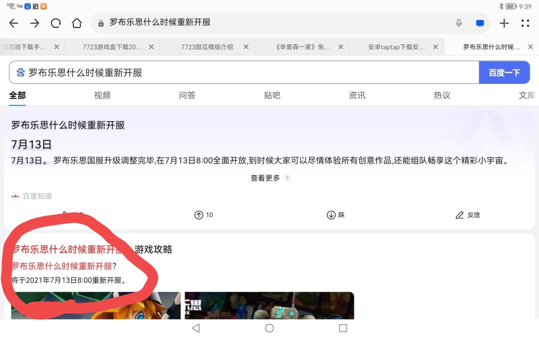This screenshot has width=539, height=337.
Task: Open the browser home page icon
Action: tap(77, 23)
